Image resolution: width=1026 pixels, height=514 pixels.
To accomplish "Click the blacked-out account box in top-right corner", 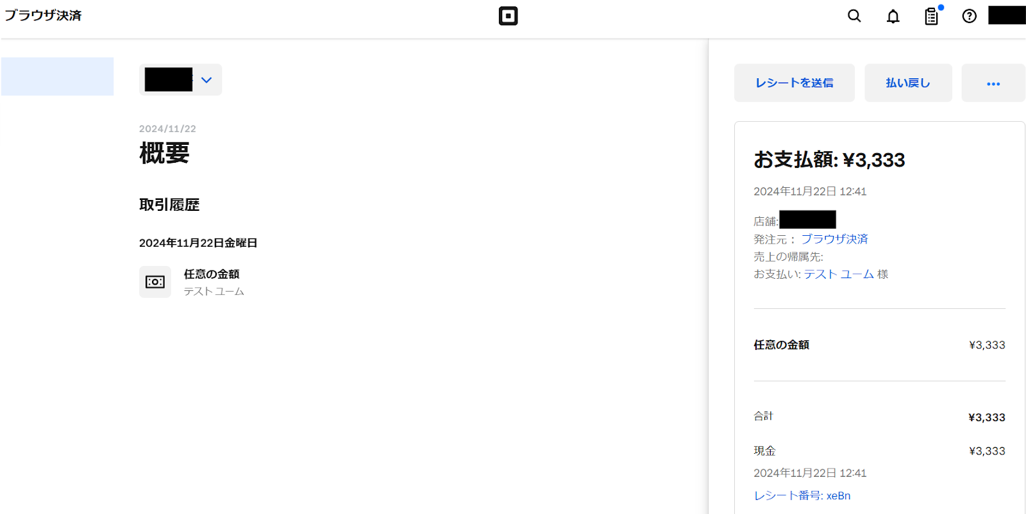I will click(x=1007, y=15).
